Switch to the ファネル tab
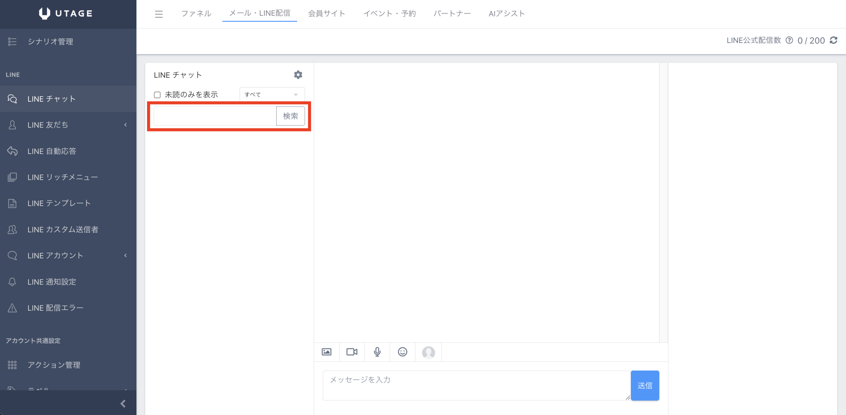846x415 pixels. click(x=196, y=14)
